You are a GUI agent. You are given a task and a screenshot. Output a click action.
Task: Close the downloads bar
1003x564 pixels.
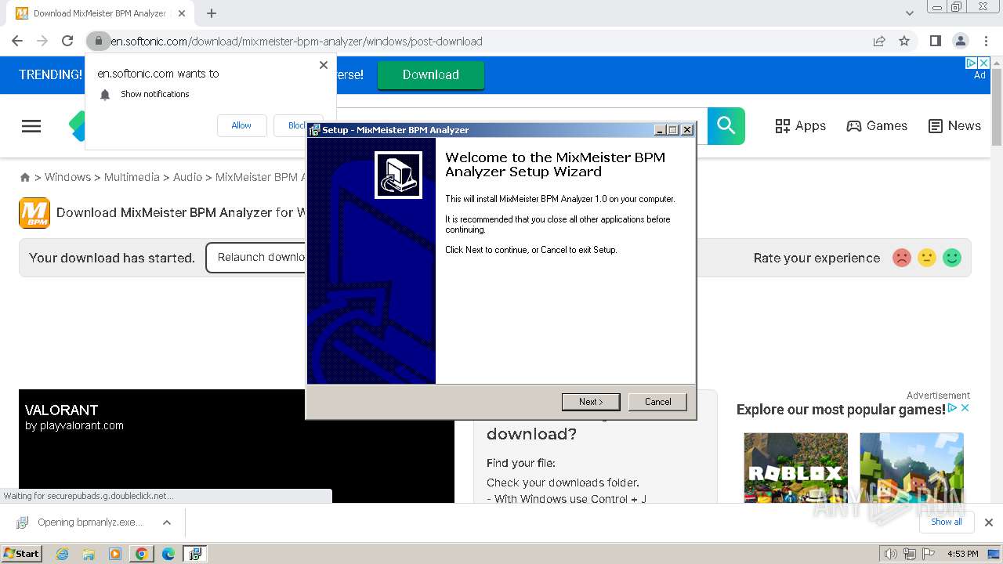pyautogui.click(x=989, y=522)
